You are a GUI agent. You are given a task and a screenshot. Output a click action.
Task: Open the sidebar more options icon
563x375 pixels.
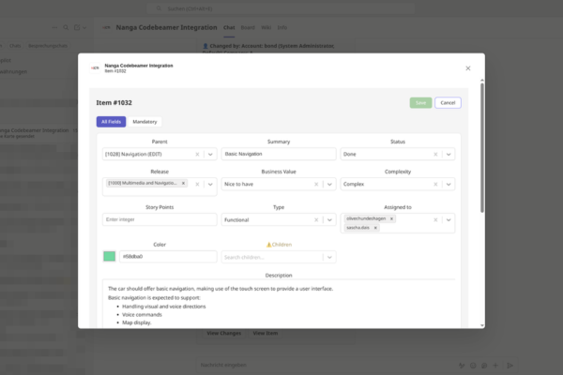point(54,27)
